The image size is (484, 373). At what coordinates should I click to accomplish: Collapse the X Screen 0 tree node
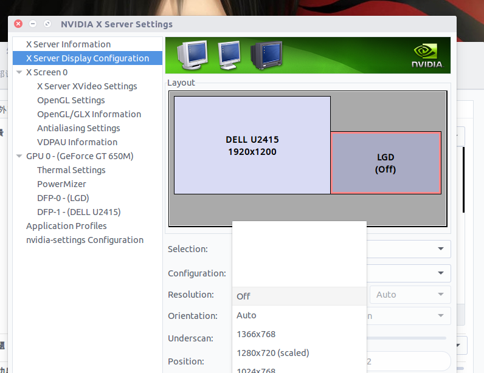(x=19, y=72)
